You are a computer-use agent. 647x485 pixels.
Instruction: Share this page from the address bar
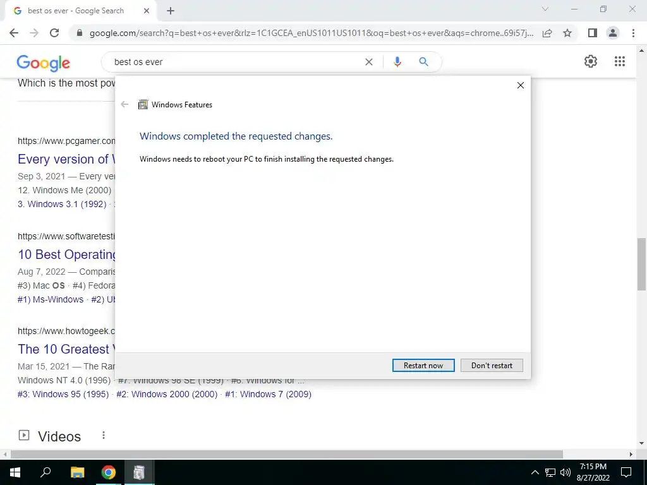click(x=547, y=33)
